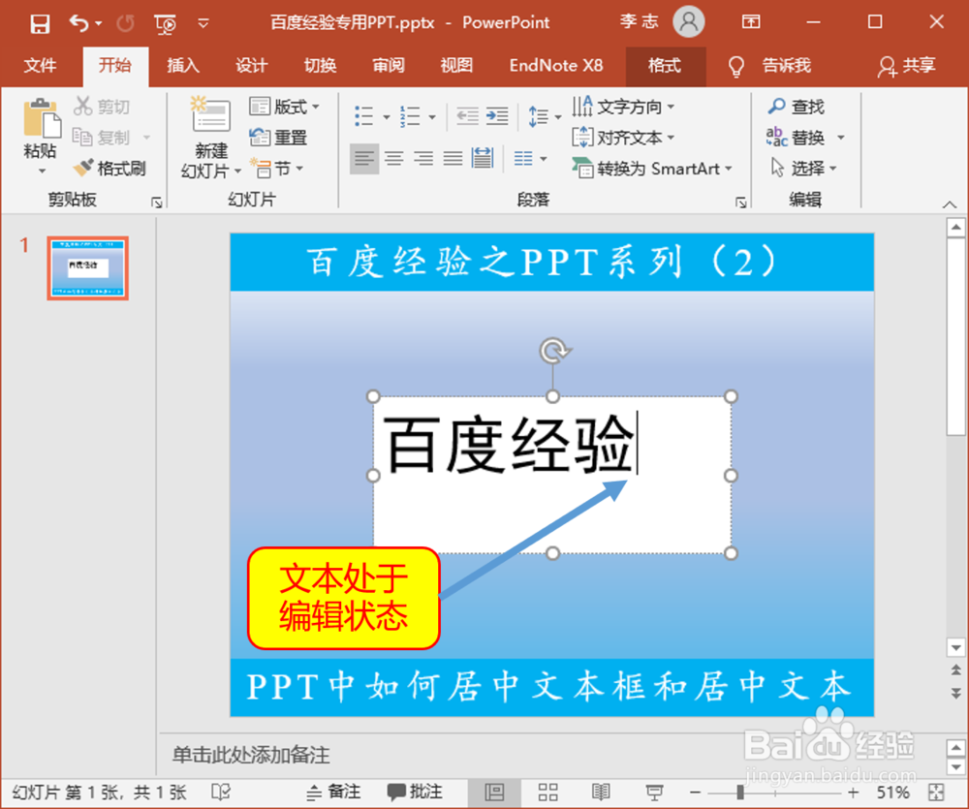This screenshot has height=809, width=969.
Task: Switch to the 格式 contextual tab
Action: coord(665,65)
